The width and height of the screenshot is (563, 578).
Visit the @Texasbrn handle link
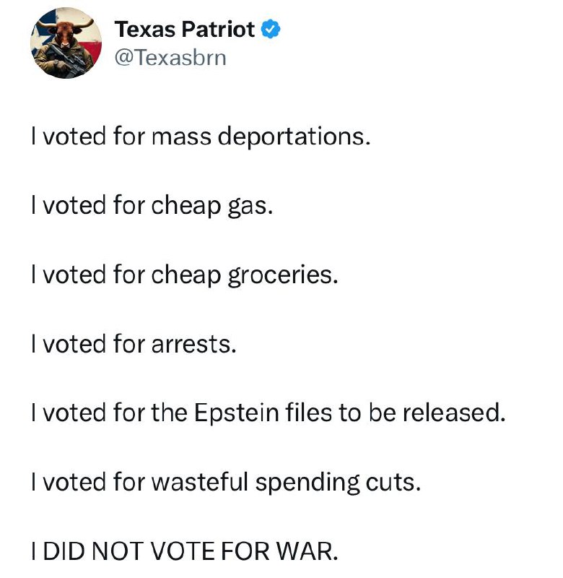170,58
